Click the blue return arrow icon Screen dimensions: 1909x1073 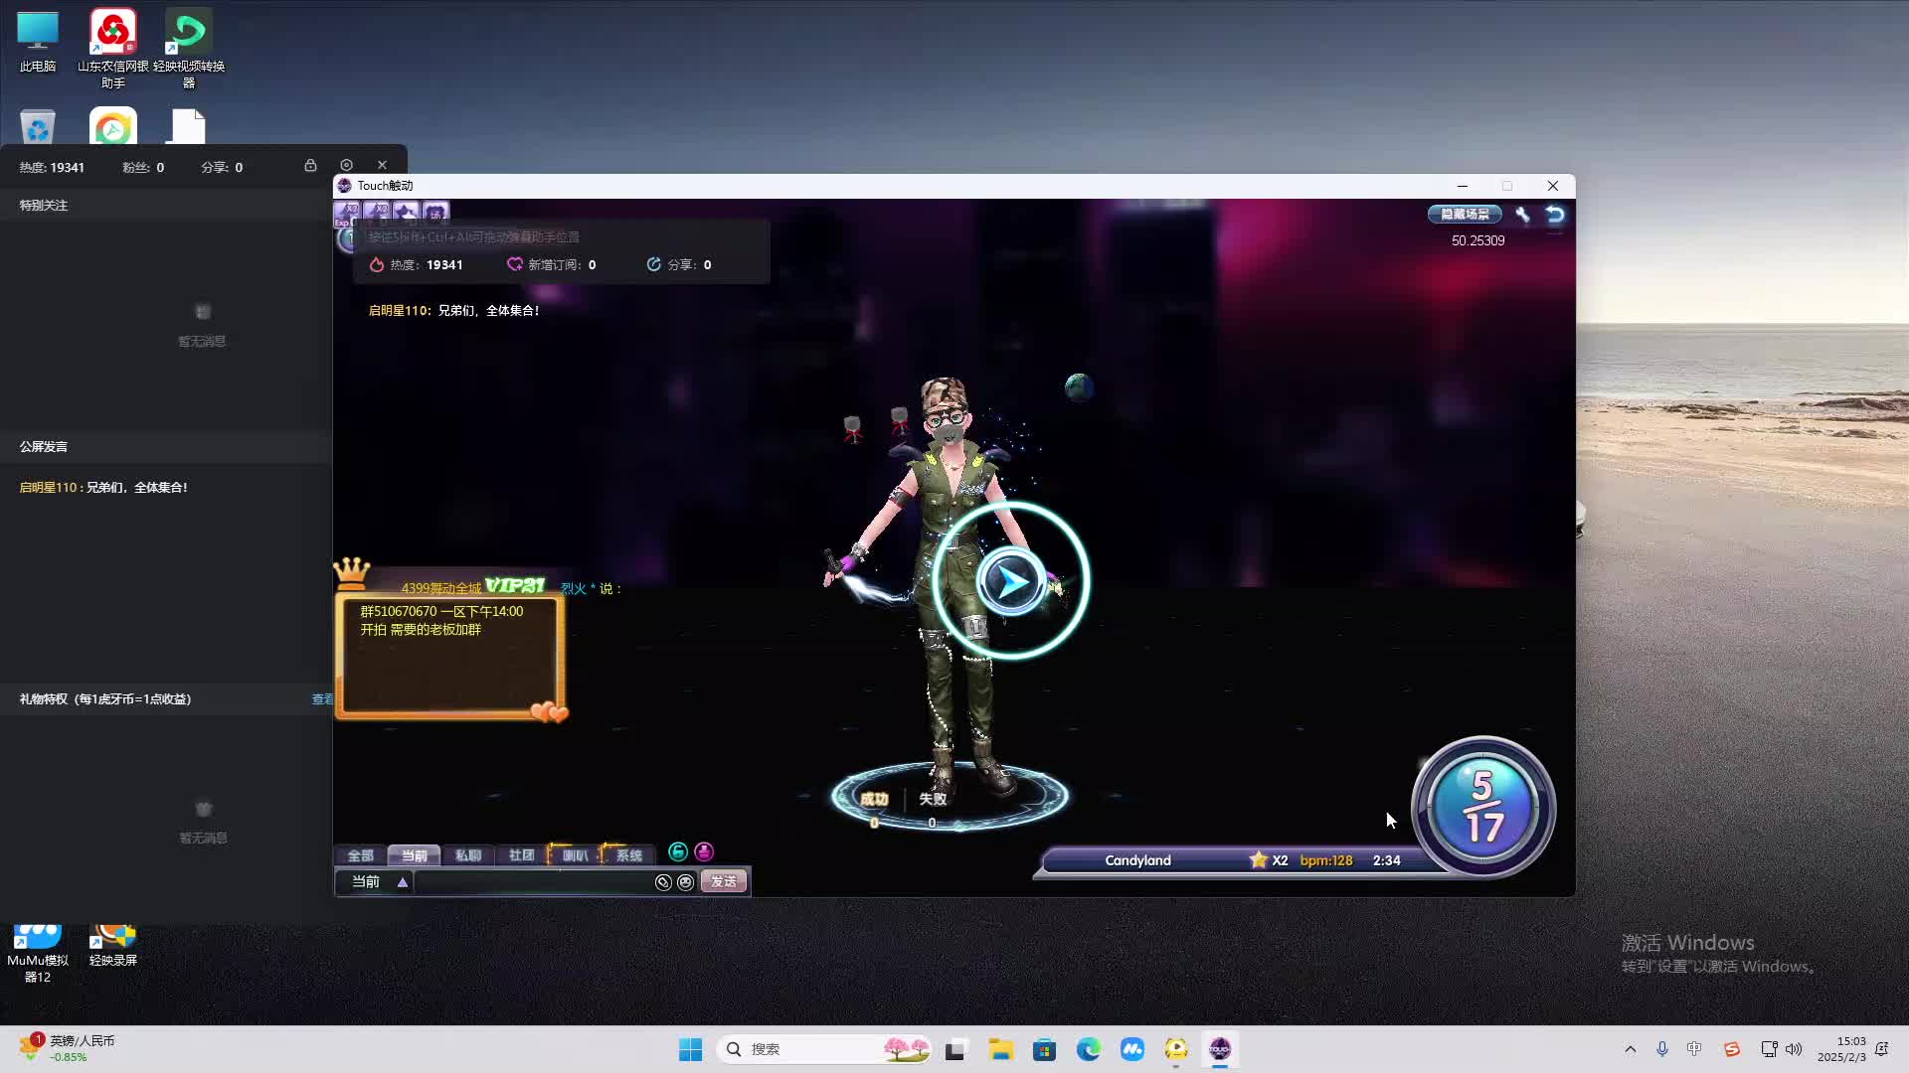(1555, 215)
